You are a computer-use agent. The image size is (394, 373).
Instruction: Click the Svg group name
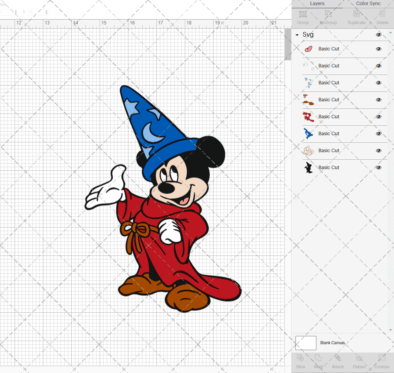[308, 34]
